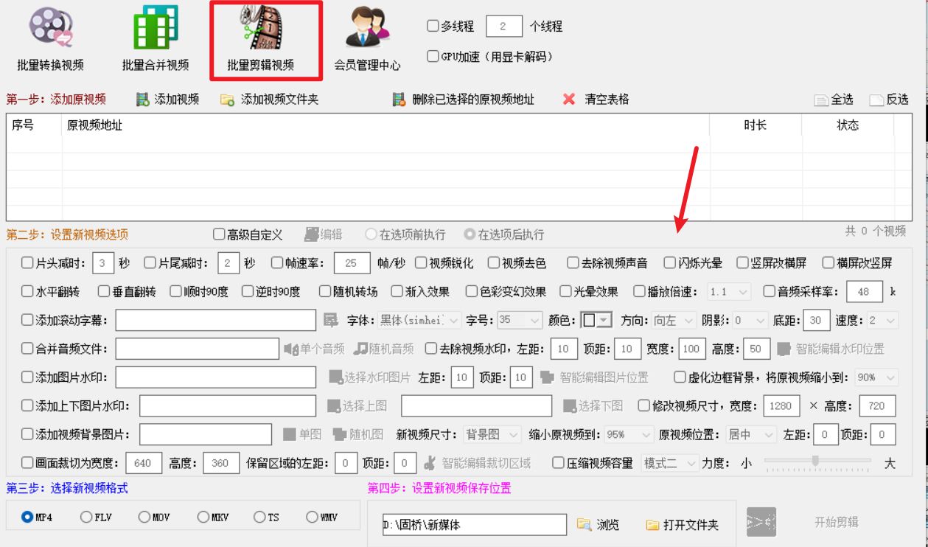Screen dimensions: 928x547
Task: Click 时长 column header
Action: coord(755,125)
